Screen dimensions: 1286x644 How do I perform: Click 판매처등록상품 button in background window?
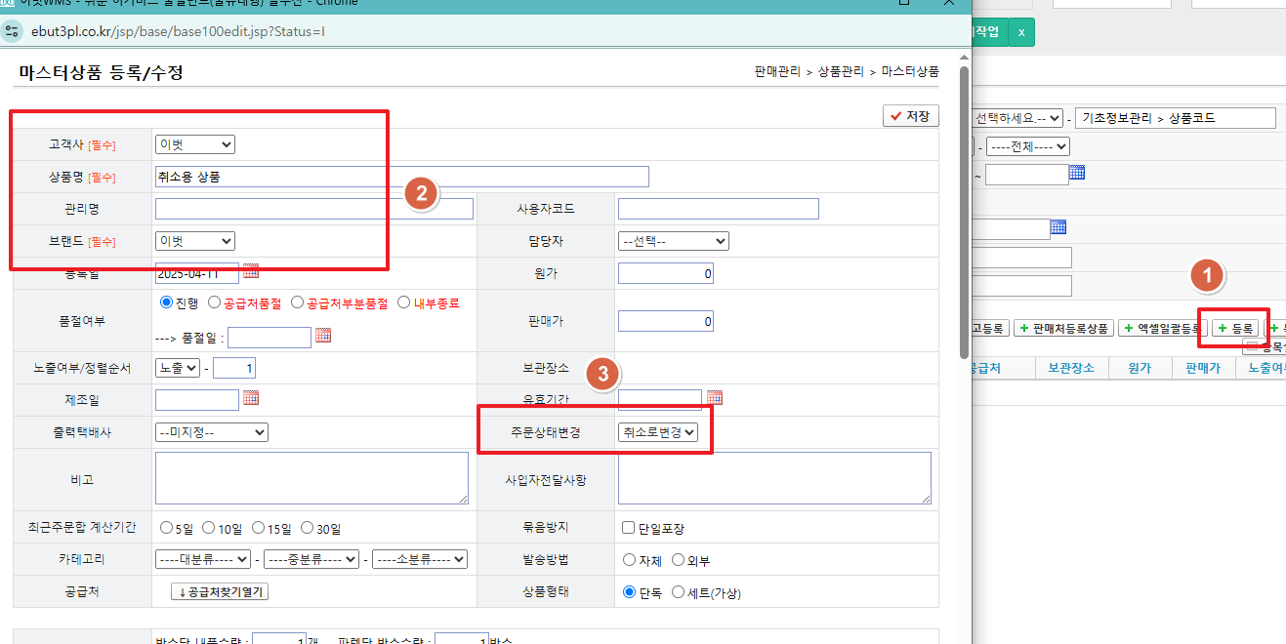1064,329
